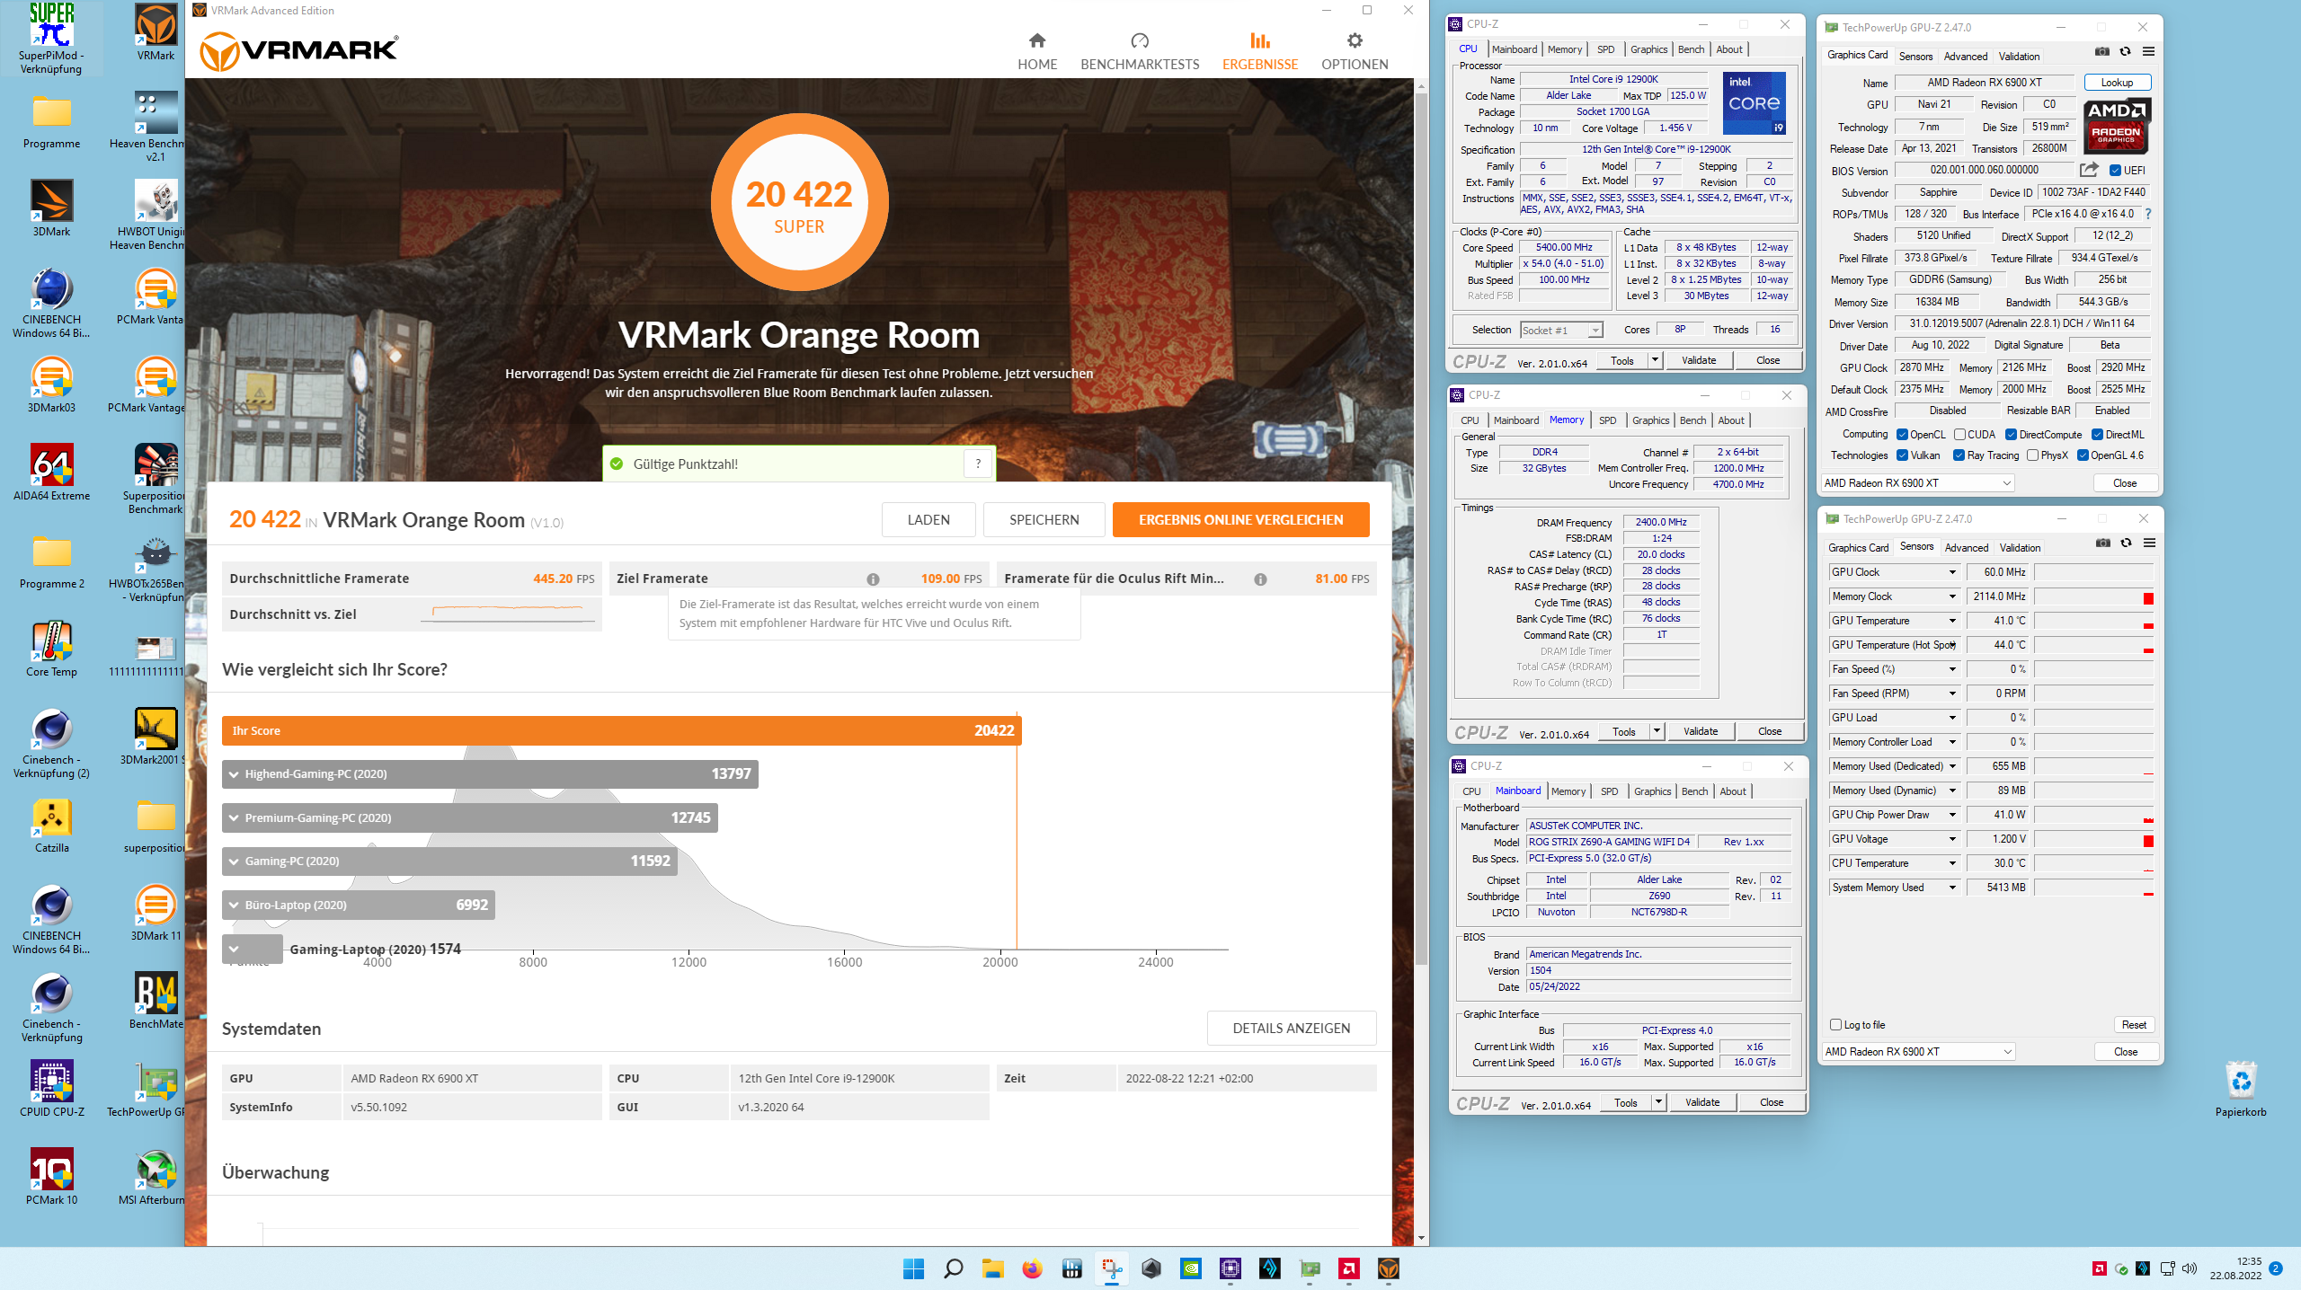Toggle the DirectML checkbox in GPU-Z

(x=2097, y=435)
